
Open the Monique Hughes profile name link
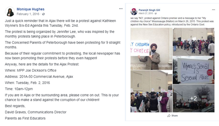click(30, 9)
